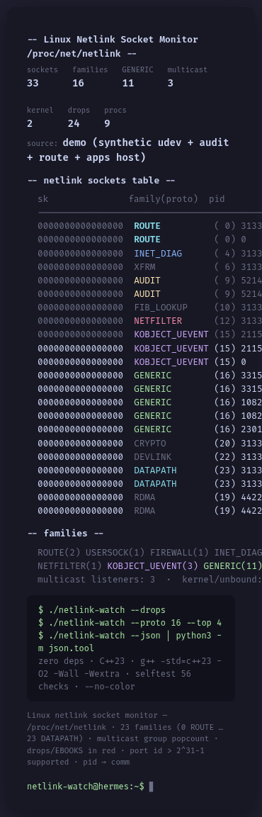262x817 pixels.
Task: Click the 'procs' stat label
Action: point(115,110)
